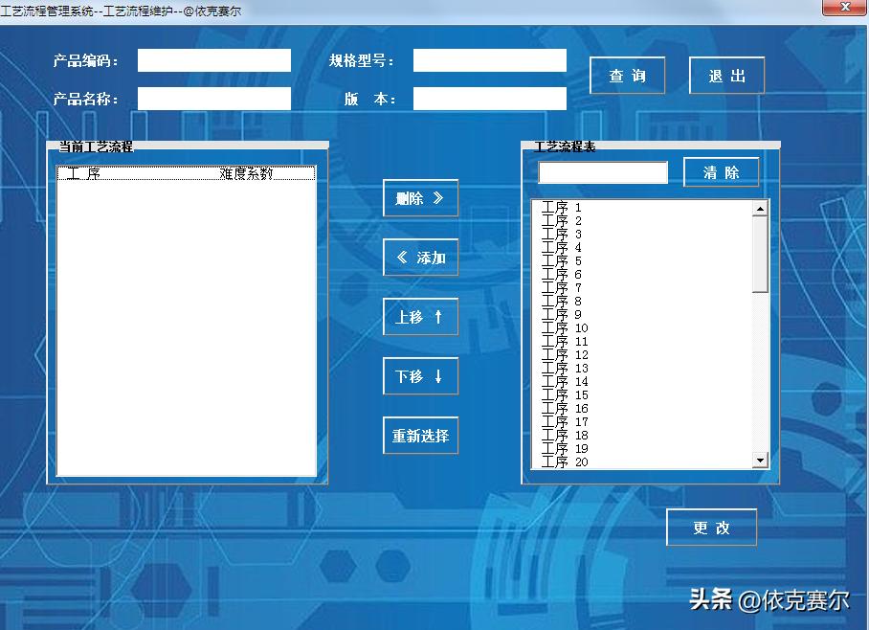The image size is (869, 630).
Task: Click 下移 to move an item down
Action: [x=420, y=375]
